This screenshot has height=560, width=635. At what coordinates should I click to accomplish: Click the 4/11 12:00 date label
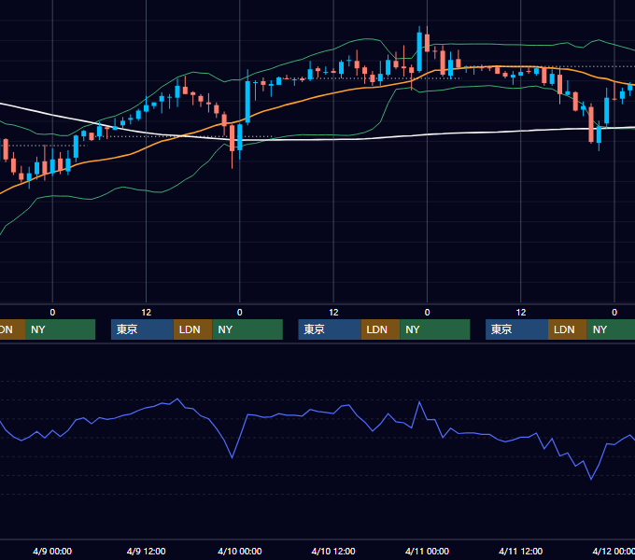click(521, 551)
